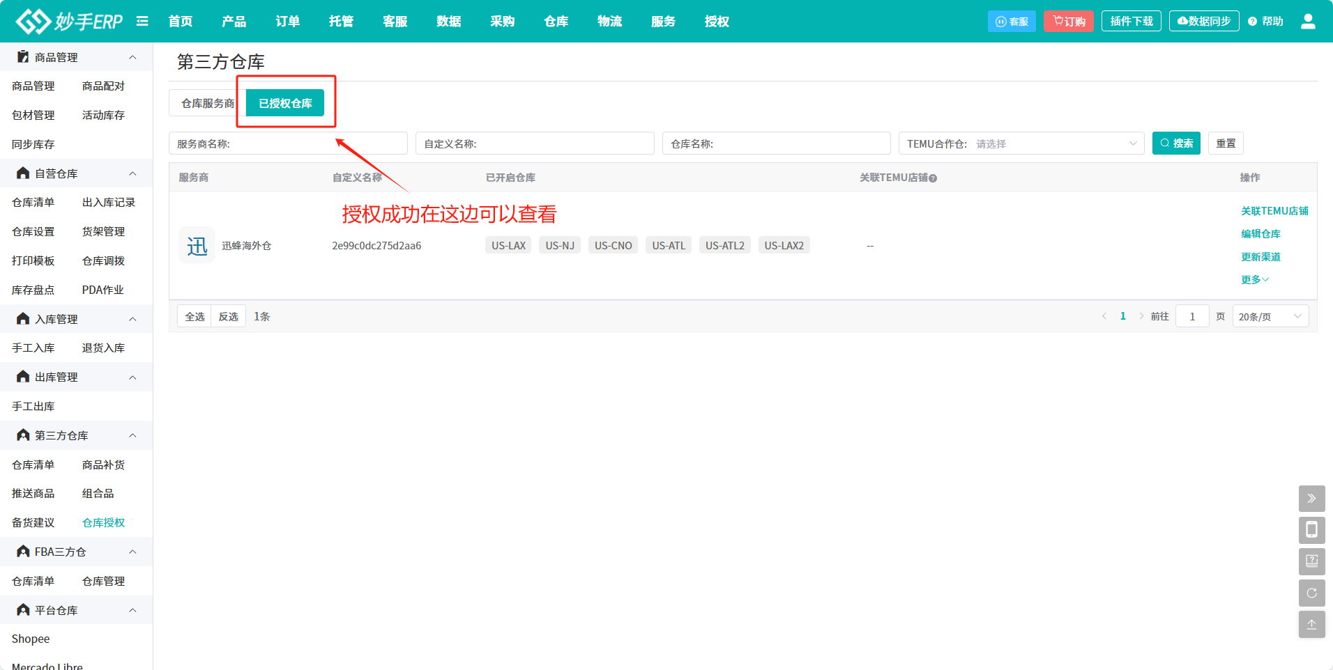This screenshot has height=670, width=1333.
Task: Select page 1 in pagination
Action: coord(1122,316)
